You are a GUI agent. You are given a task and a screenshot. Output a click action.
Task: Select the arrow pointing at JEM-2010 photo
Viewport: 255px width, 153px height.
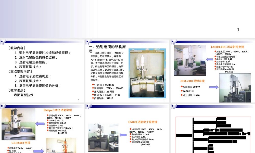[x=214, y=87]
